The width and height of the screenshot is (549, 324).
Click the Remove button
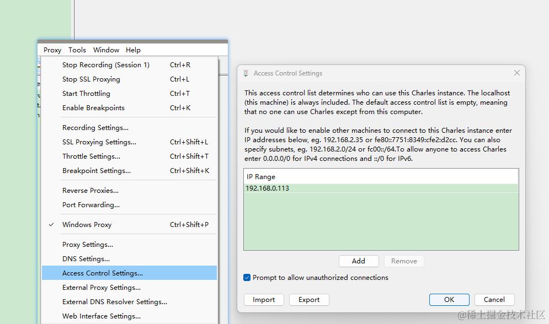coord(404,261)
